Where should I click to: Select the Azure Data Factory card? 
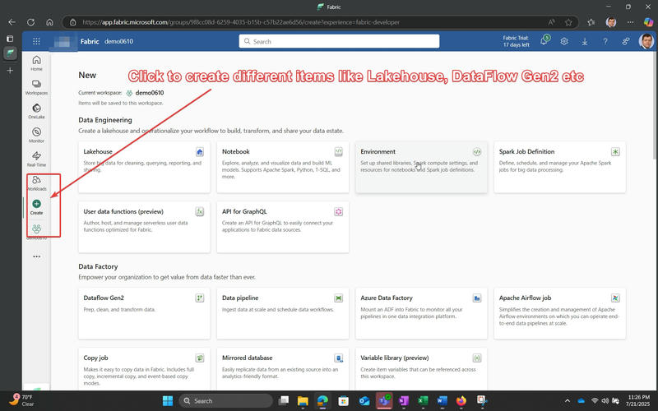[421, 313]
